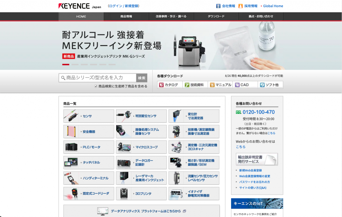Select second carousel indicator dash
This screenshot has width=342, height=217.
(x=75, y=64)
